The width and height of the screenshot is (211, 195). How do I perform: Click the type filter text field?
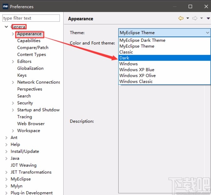pyautogui.click(x=31, y=18)
